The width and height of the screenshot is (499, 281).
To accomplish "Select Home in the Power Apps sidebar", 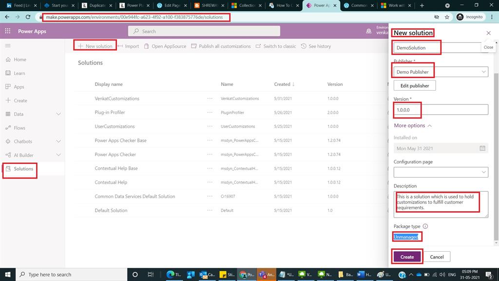I will pos(19,60).
